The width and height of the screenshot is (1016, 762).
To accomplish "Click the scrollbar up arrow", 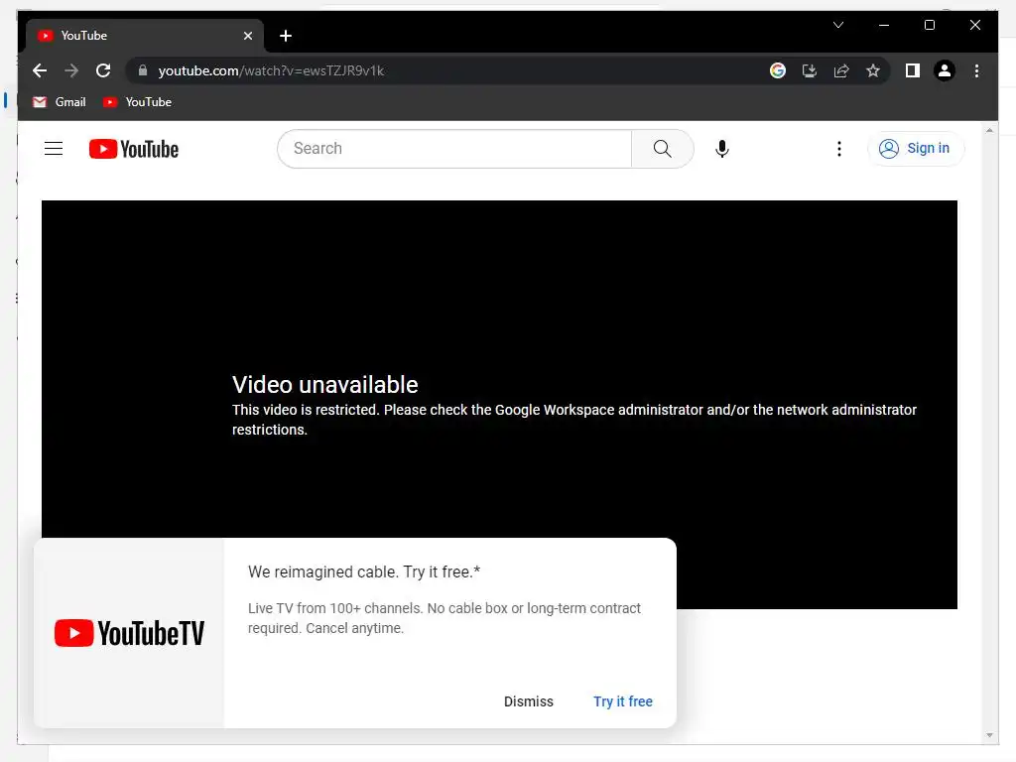I will tap(989, 130).
